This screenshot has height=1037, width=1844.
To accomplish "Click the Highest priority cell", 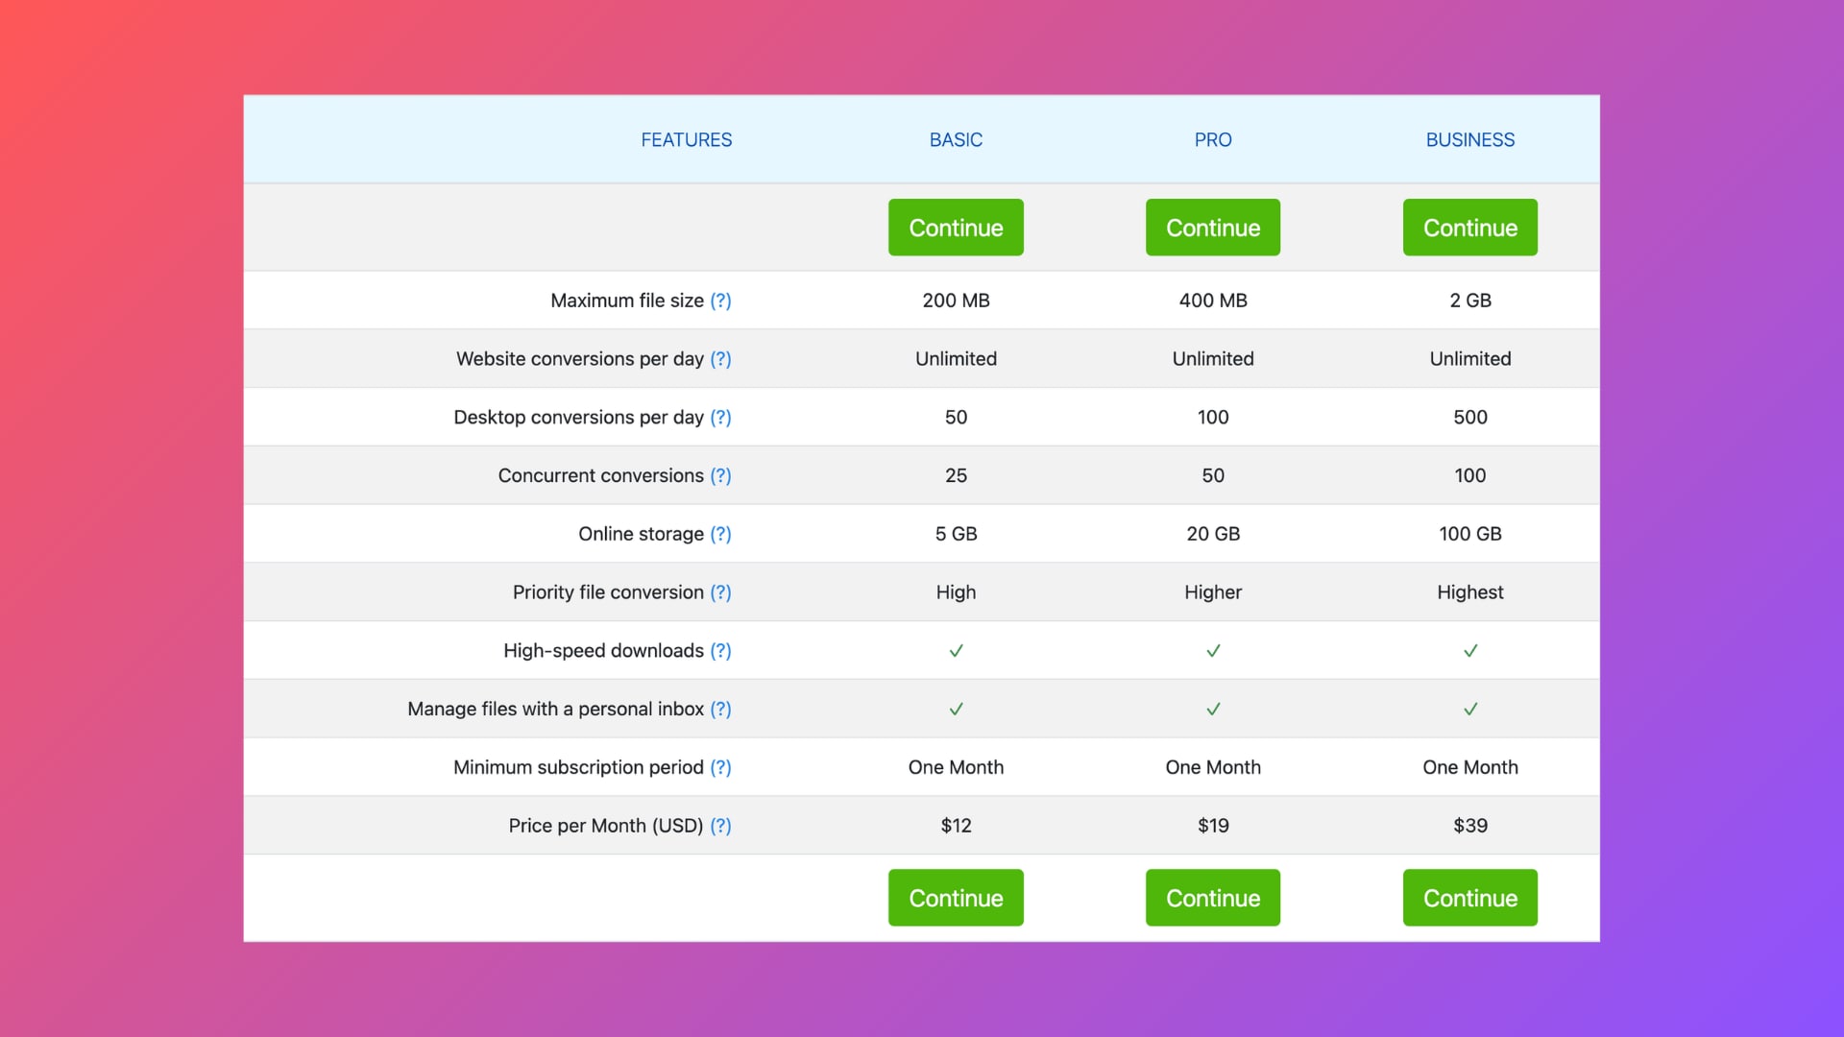I will point(1470,592).
